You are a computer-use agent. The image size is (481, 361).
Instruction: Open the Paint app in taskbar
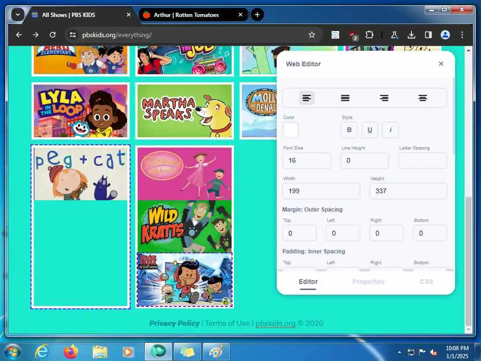coord(216,352)
